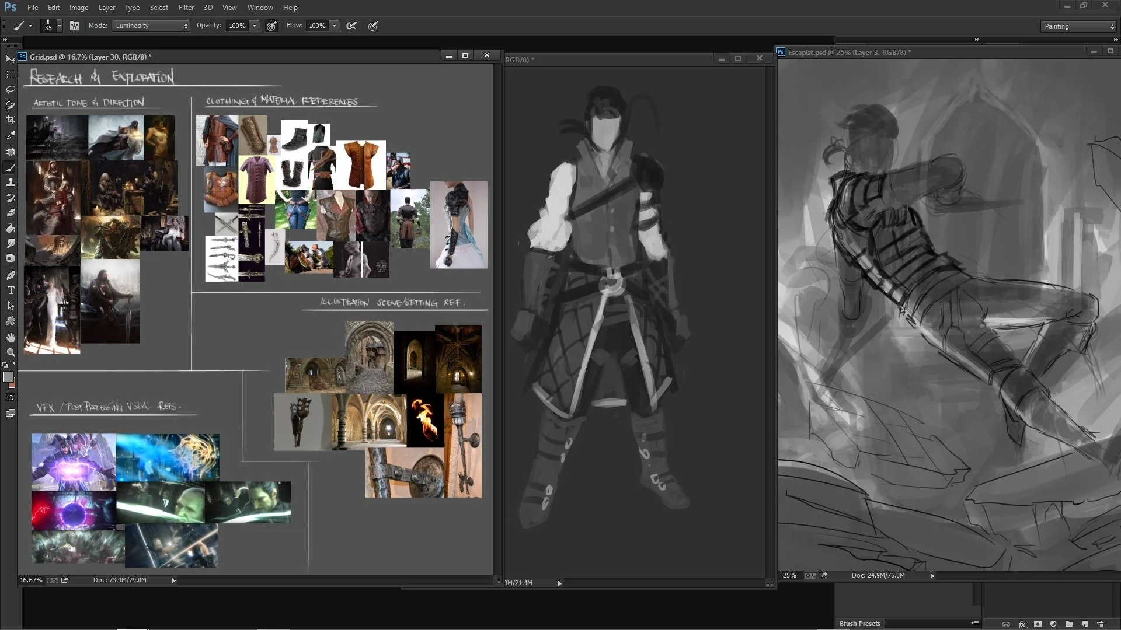Click the foreground color swatch

pyautogui.click(x=8, y=377)
